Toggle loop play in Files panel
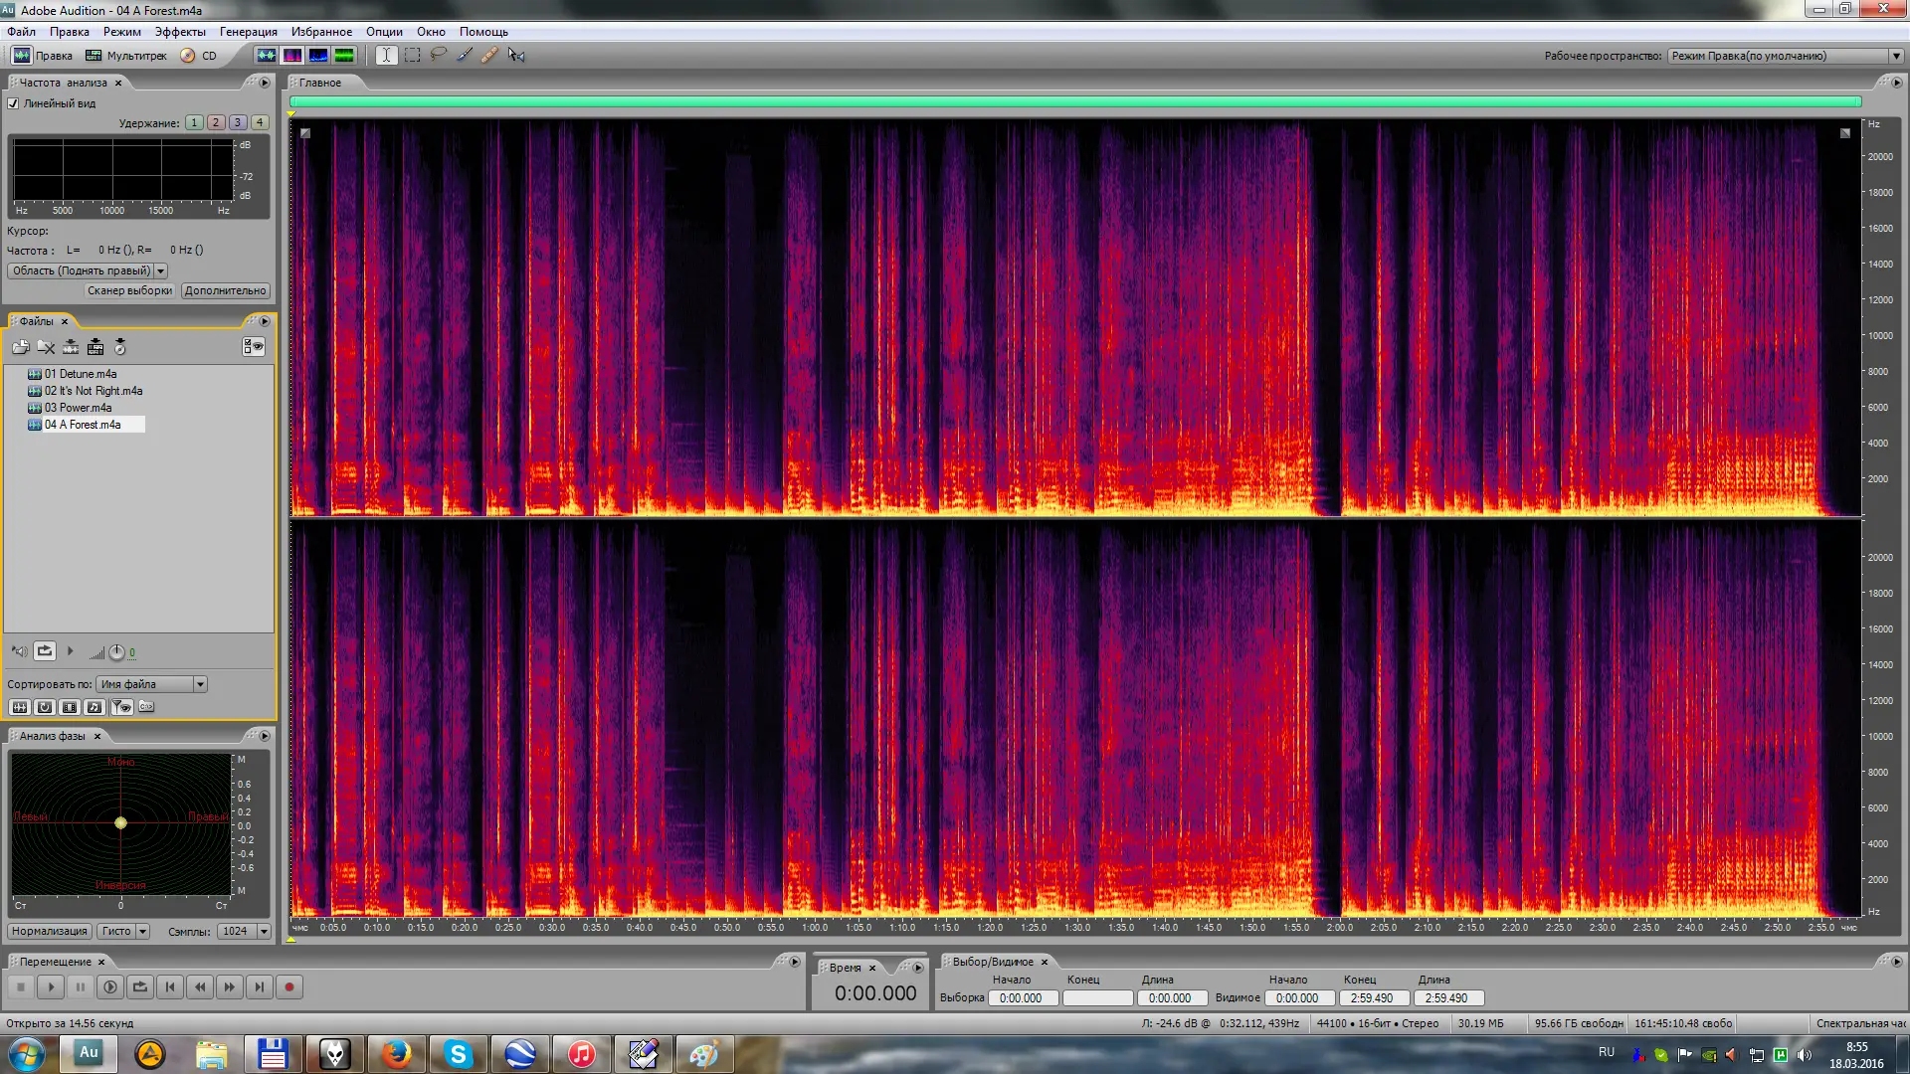This screenshot has height=1074, width=1910. [45, 651]
